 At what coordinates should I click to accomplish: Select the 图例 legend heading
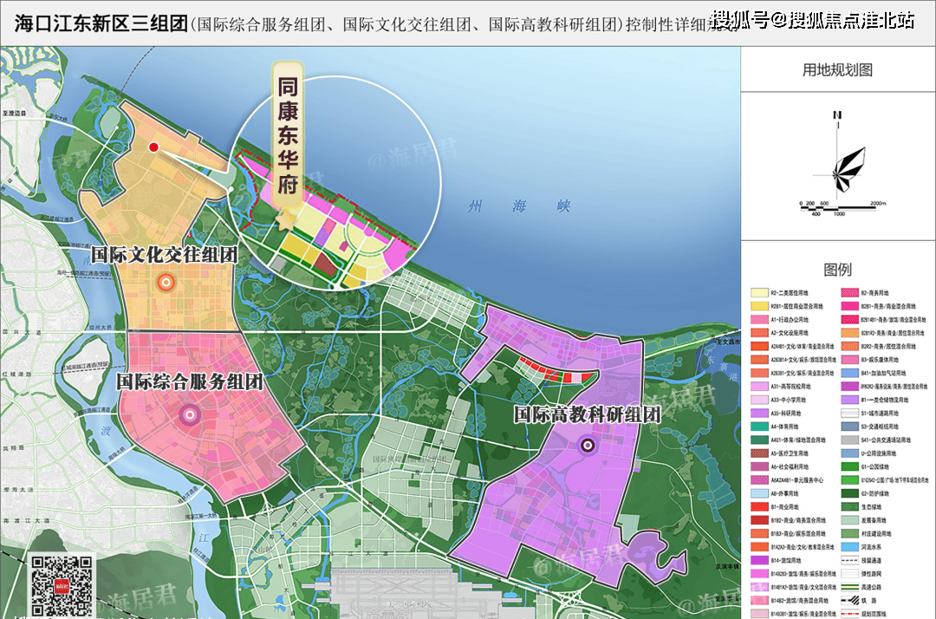click(837, 270)
